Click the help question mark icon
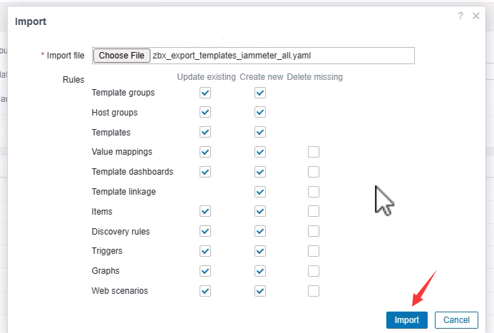The width and height of the screenshot is (494, 333). (462, 16)
